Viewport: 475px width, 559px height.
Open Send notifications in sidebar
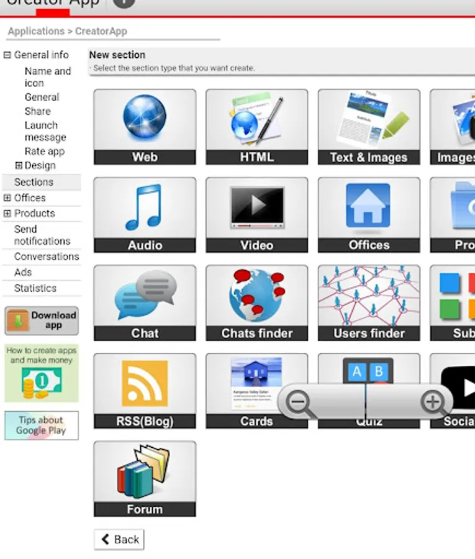click(42, 235)
